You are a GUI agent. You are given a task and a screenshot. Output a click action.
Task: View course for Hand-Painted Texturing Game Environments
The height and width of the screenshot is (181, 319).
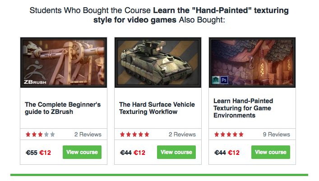point(271,152)
